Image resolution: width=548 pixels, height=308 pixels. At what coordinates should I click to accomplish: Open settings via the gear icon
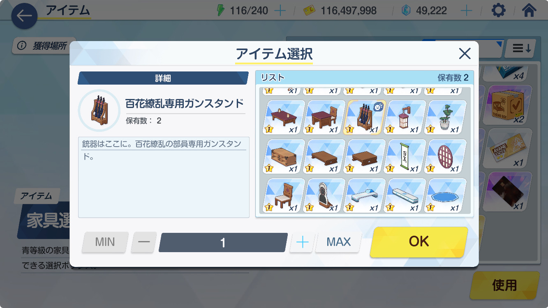[x=498, y=10]
